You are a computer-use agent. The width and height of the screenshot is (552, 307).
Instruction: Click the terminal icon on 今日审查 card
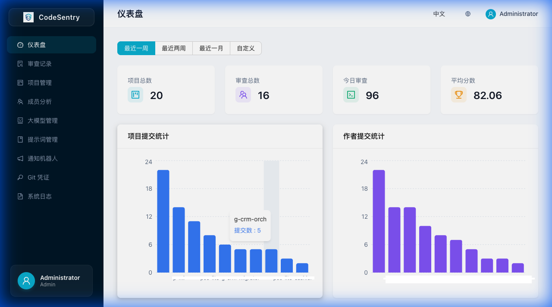[x=351, y=95]
